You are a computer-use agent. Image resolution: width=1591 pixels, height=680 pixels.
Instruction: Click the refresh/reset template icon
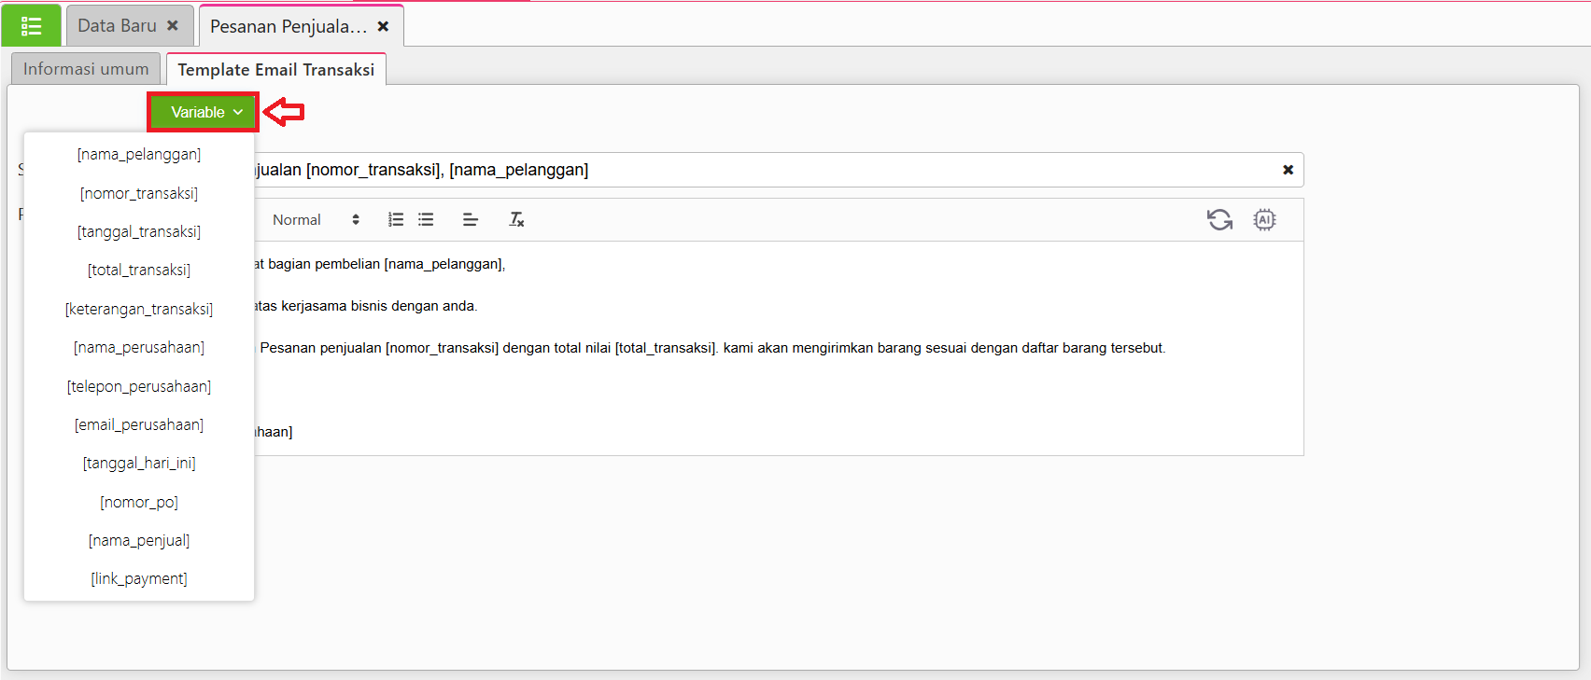pyautogui.click(x=1219, y=220)
